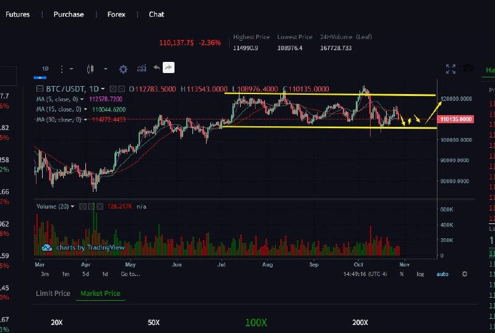The width and height of the screenshot is (495, 333).
Task: Set chart range to 5d
Action: [85, 274]
